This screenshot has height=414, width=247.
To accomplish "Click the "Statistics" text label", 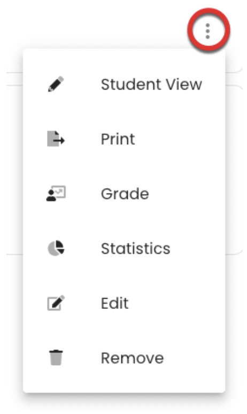I will tap(136, 249).
